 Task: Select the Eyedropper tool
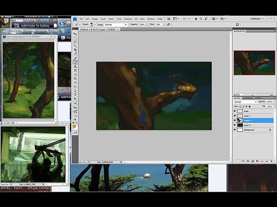pos(75,54)
